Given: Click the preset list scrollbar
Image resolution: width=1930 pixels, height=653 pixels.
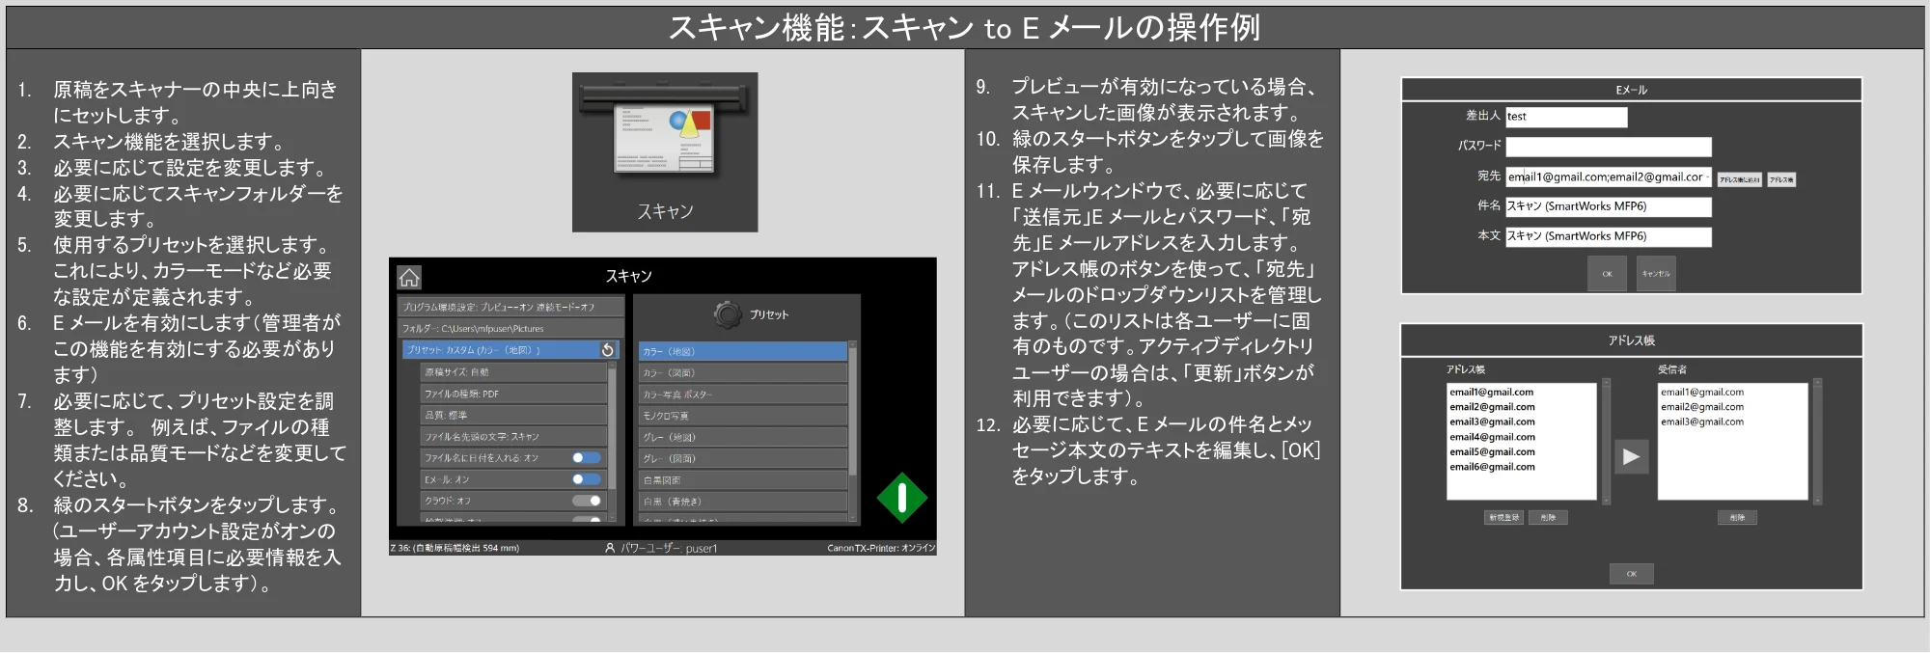Looking at the screenshot, I should [852, 429].
